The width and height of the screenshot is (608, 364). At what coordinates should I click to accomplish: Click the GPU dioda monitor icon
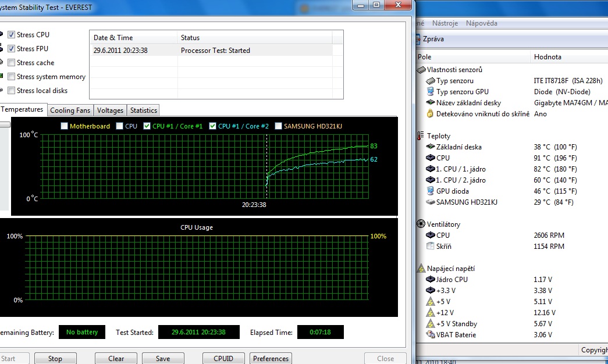tap(430, 191)
